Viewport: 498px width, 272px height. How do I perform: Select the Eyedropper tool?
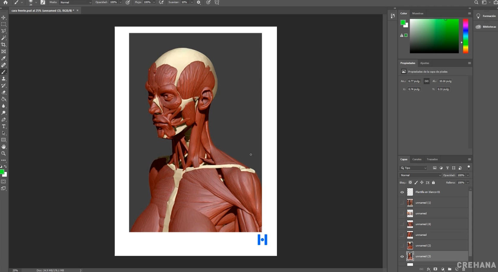point(4,58)
